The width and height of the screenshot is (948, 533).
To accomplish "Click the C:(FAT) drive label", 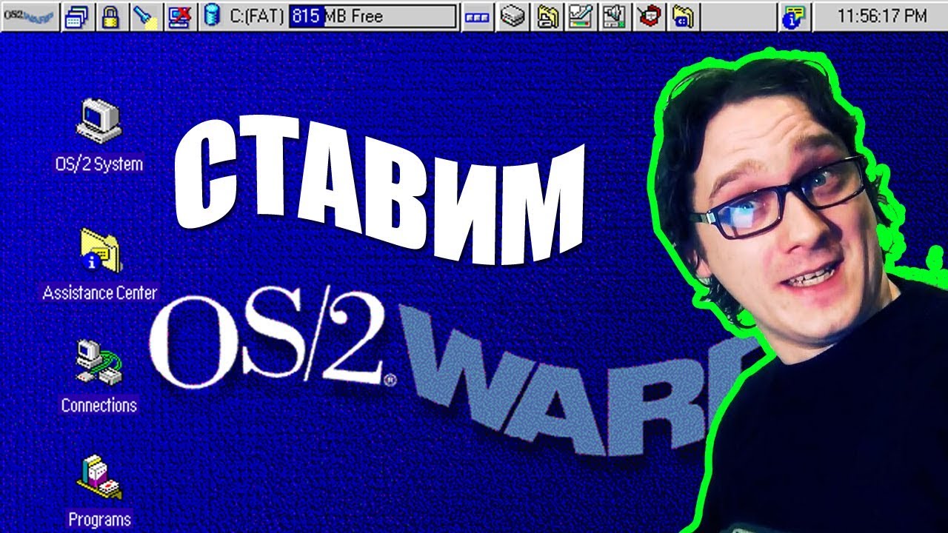I will pyautogui.click(x=256, y=16).
